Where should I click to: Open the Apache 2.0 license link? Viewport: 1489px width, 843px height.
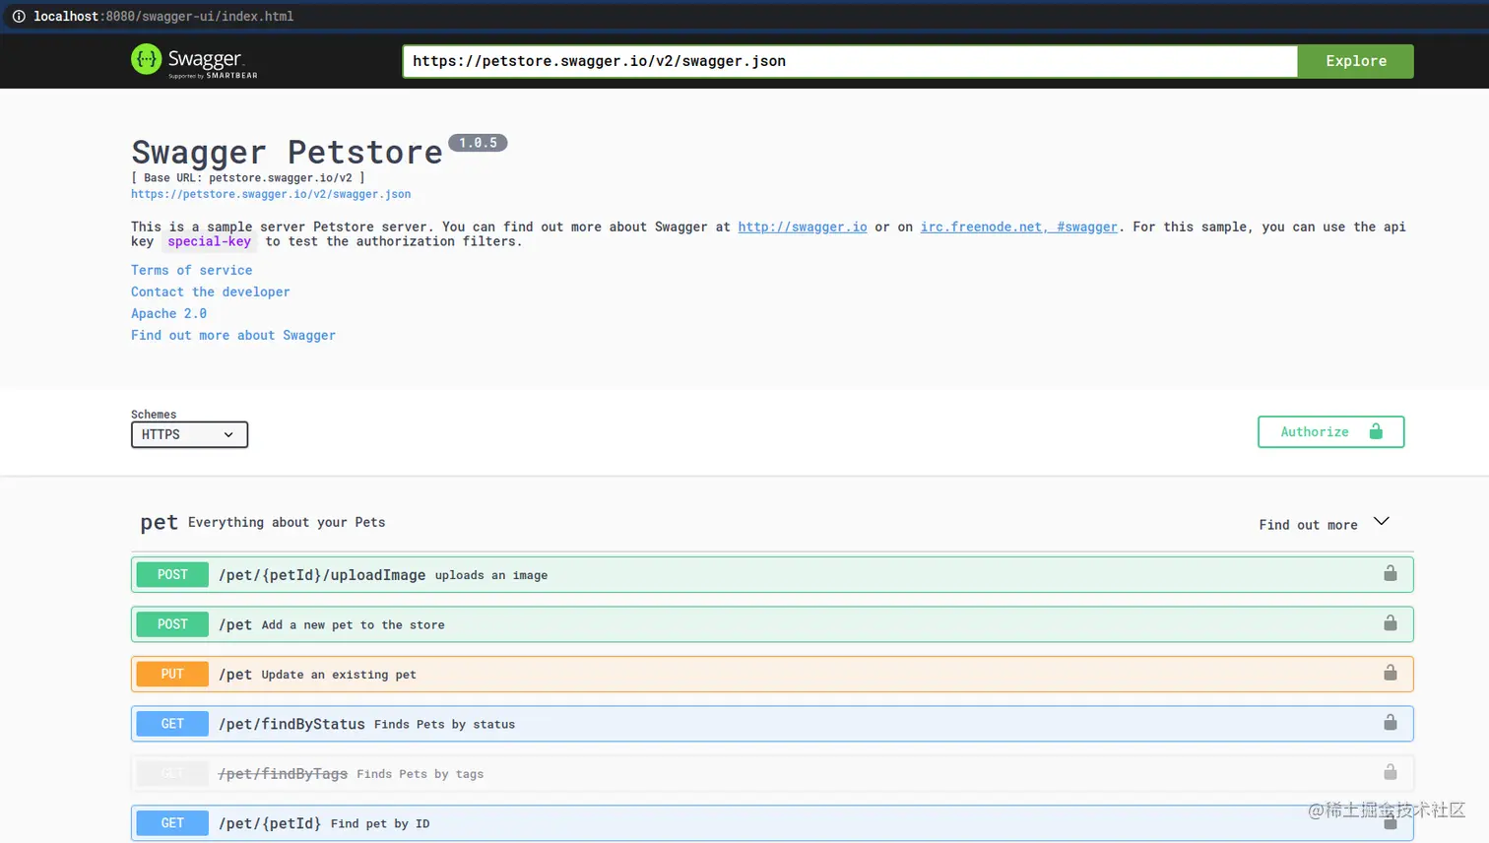tap(169, 313)
